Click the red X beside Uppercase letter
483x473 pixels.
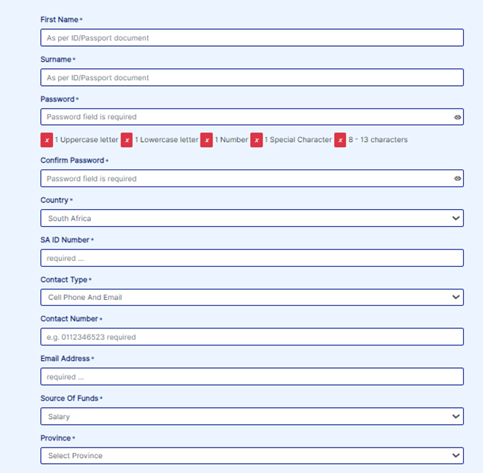click(x=47, y=140)
